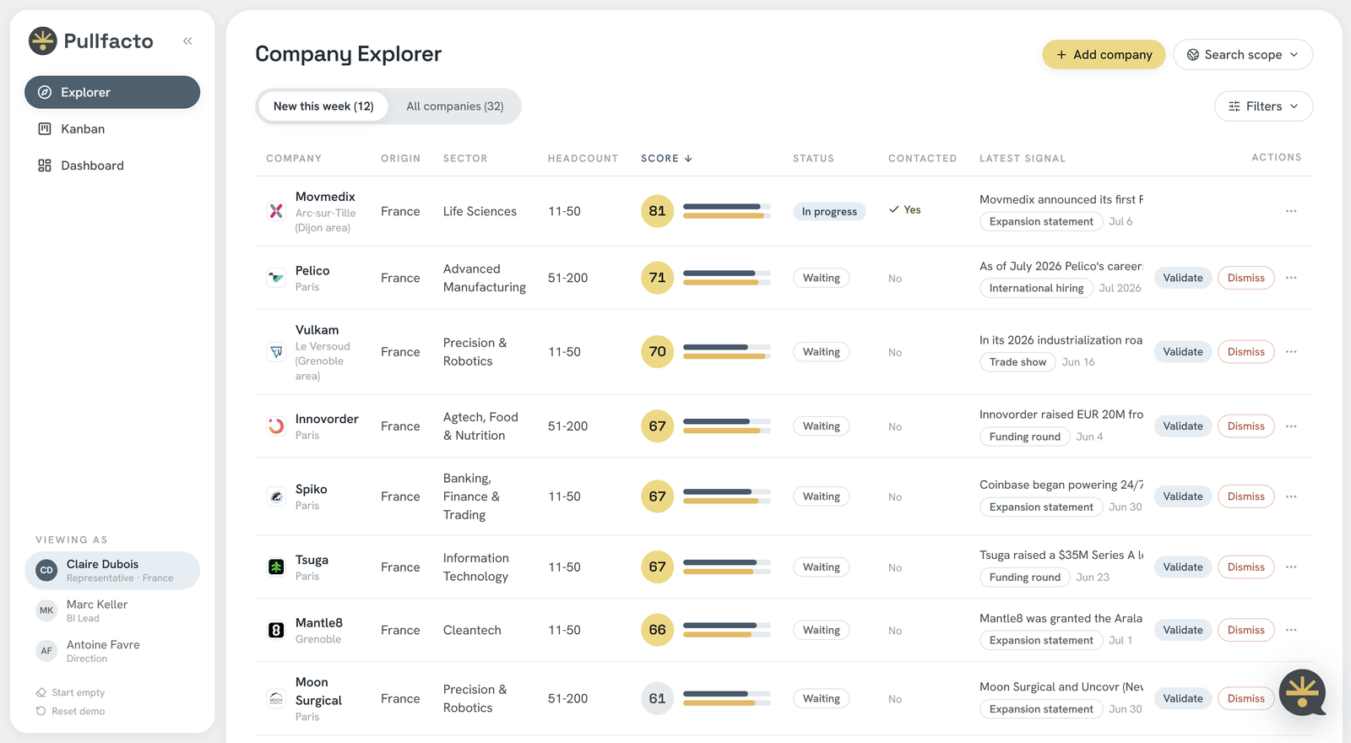The height and width of the screenshot is (743, 1351).
Task: Open Kanban view in the sidebar
Action: tap(112, 129)
